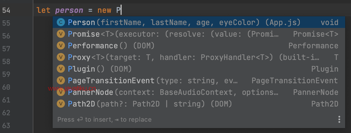Open the completion popup's three-dot options menu

(339, 119)
